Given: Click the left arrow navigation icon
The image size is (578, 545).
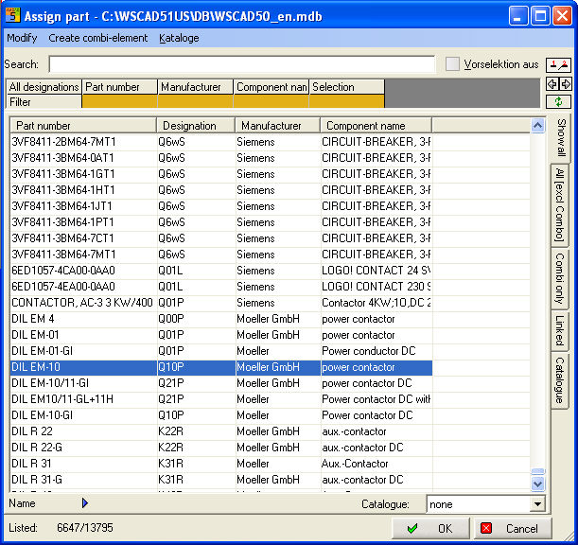Looking at the screenshot, I should (x=552, y=84).
